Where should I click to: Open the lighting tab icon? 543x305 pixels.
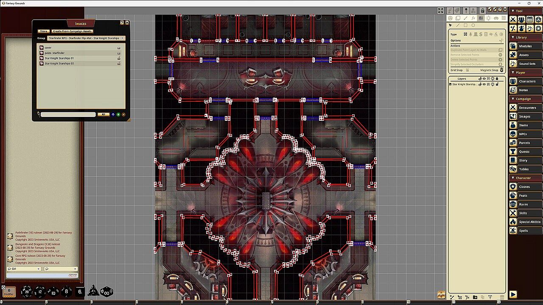click(x=488, y=18)
